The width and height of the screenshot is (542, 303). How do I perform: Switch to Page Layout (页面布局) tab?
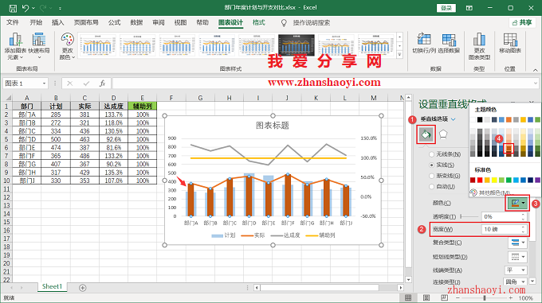pyautogui.click(x=86, y=22)
